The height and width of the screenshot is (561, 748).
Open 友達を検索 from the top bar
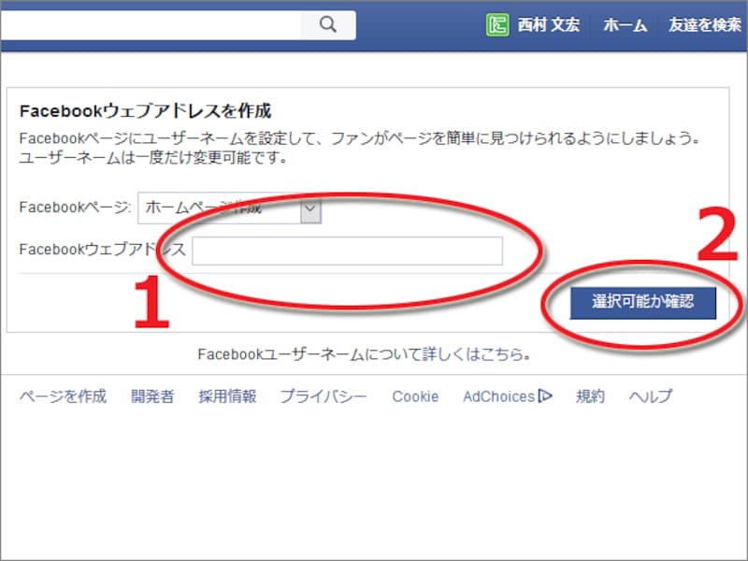703,25
